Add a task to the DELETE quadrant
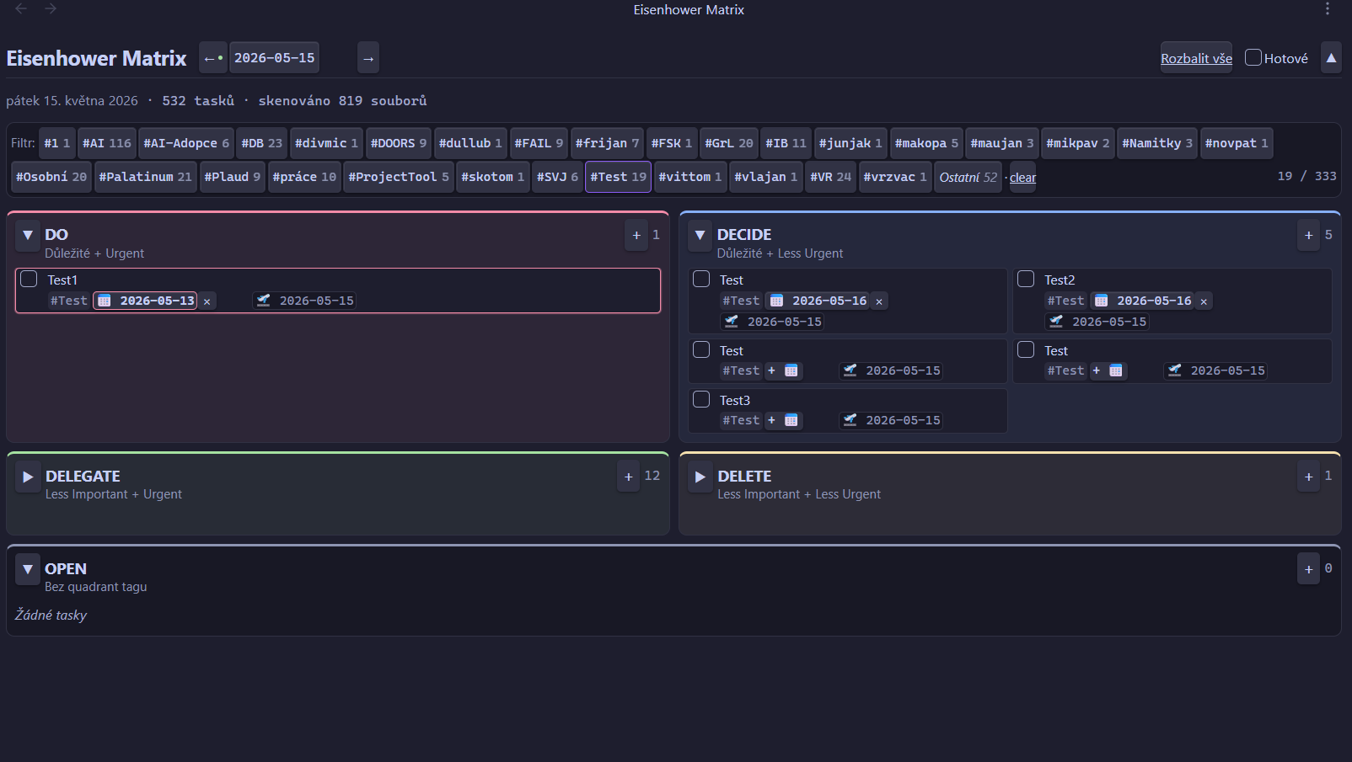1352x762 pixels. click(1308, 477)
